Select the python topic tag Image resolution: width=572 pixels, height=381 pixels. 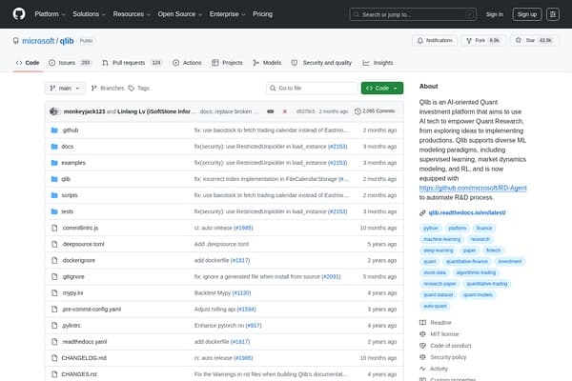click(x=431, y=229)
